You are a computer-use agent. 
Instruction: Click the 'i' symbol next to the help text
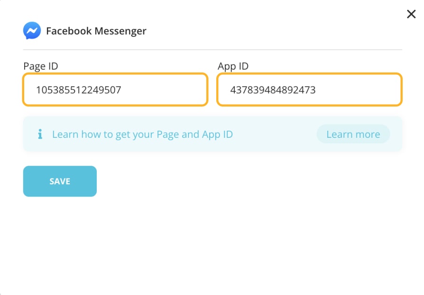tap(39, 134)
